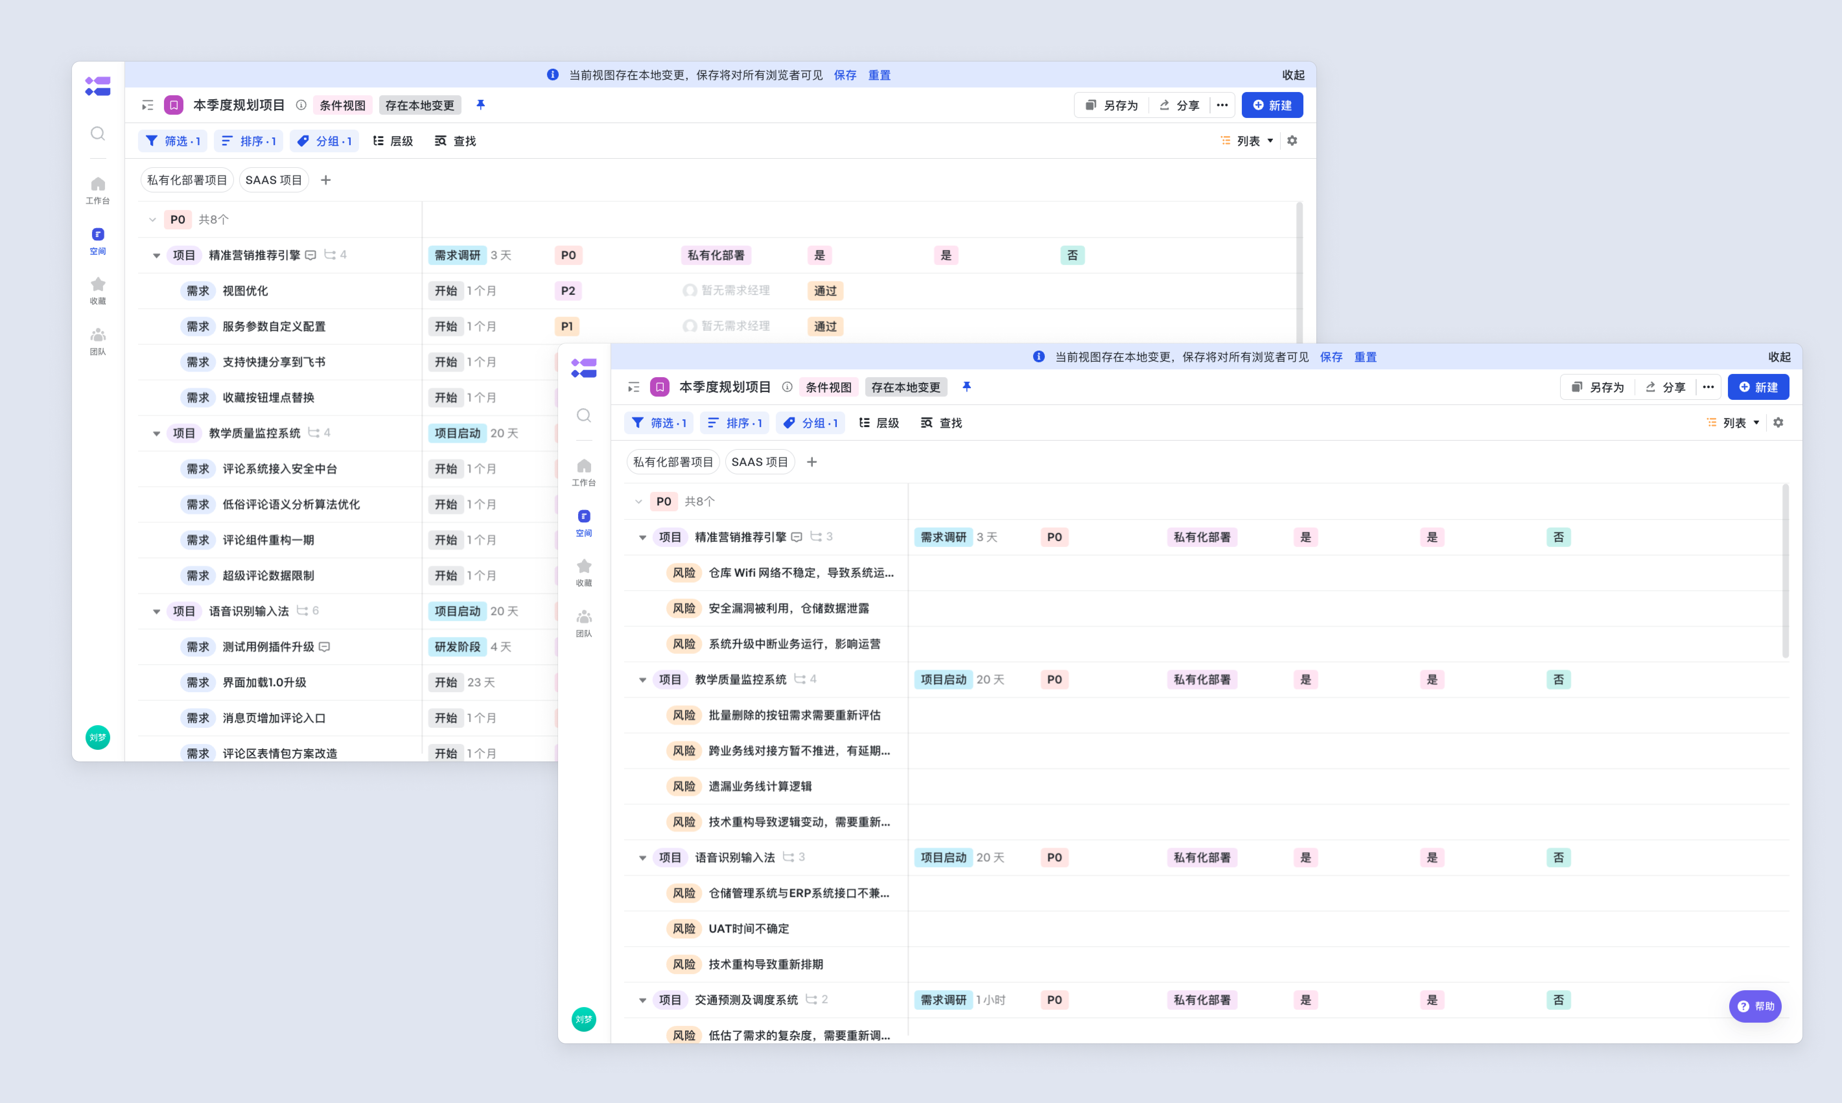
Task: Open 空间 in the back window sidebar
Action: [97, 241]
